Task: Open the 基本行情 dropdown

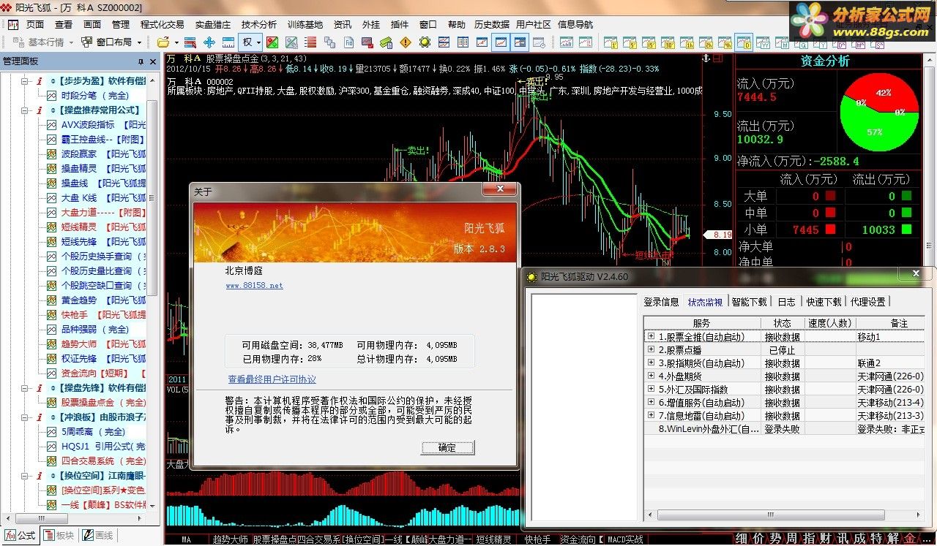Action: (72, 42)
